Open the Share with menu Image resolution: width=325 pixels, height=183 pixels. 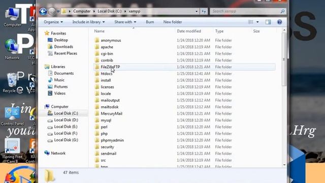pyautogui.click(x=125, y=22)
